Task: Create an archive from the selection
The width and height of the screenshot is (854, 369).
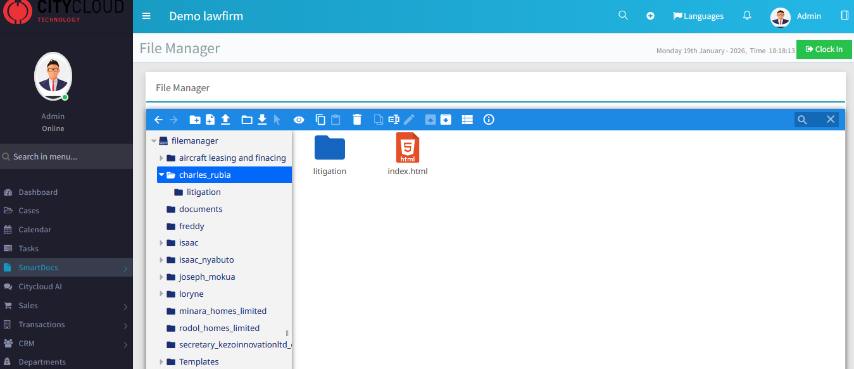Action: pyautogui.click(x=446, y=120)
